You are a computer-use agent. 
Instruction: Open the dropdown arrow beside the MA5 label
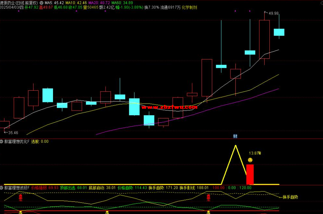pos(41,3)
